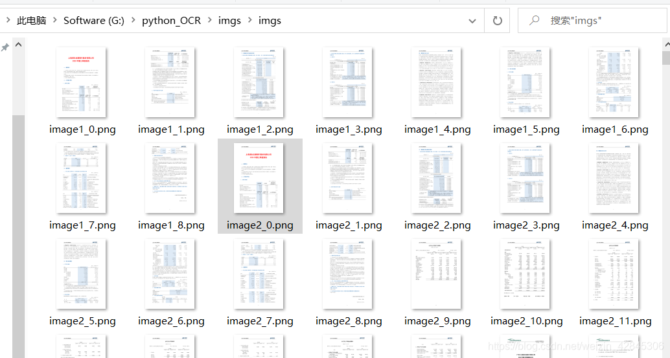Click file name label image1_8.png
670x358 pixels.
click(171, 226)
